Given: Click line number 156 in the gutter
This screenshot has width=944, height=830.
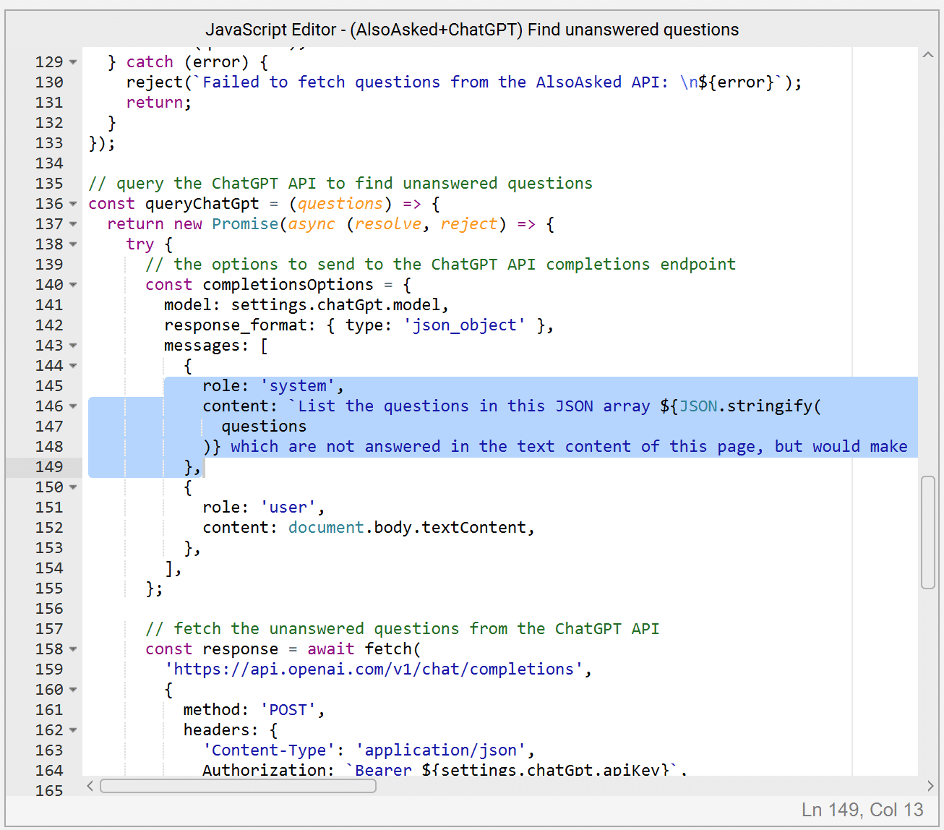Looking at the screenshot, I should pos(49,609).
